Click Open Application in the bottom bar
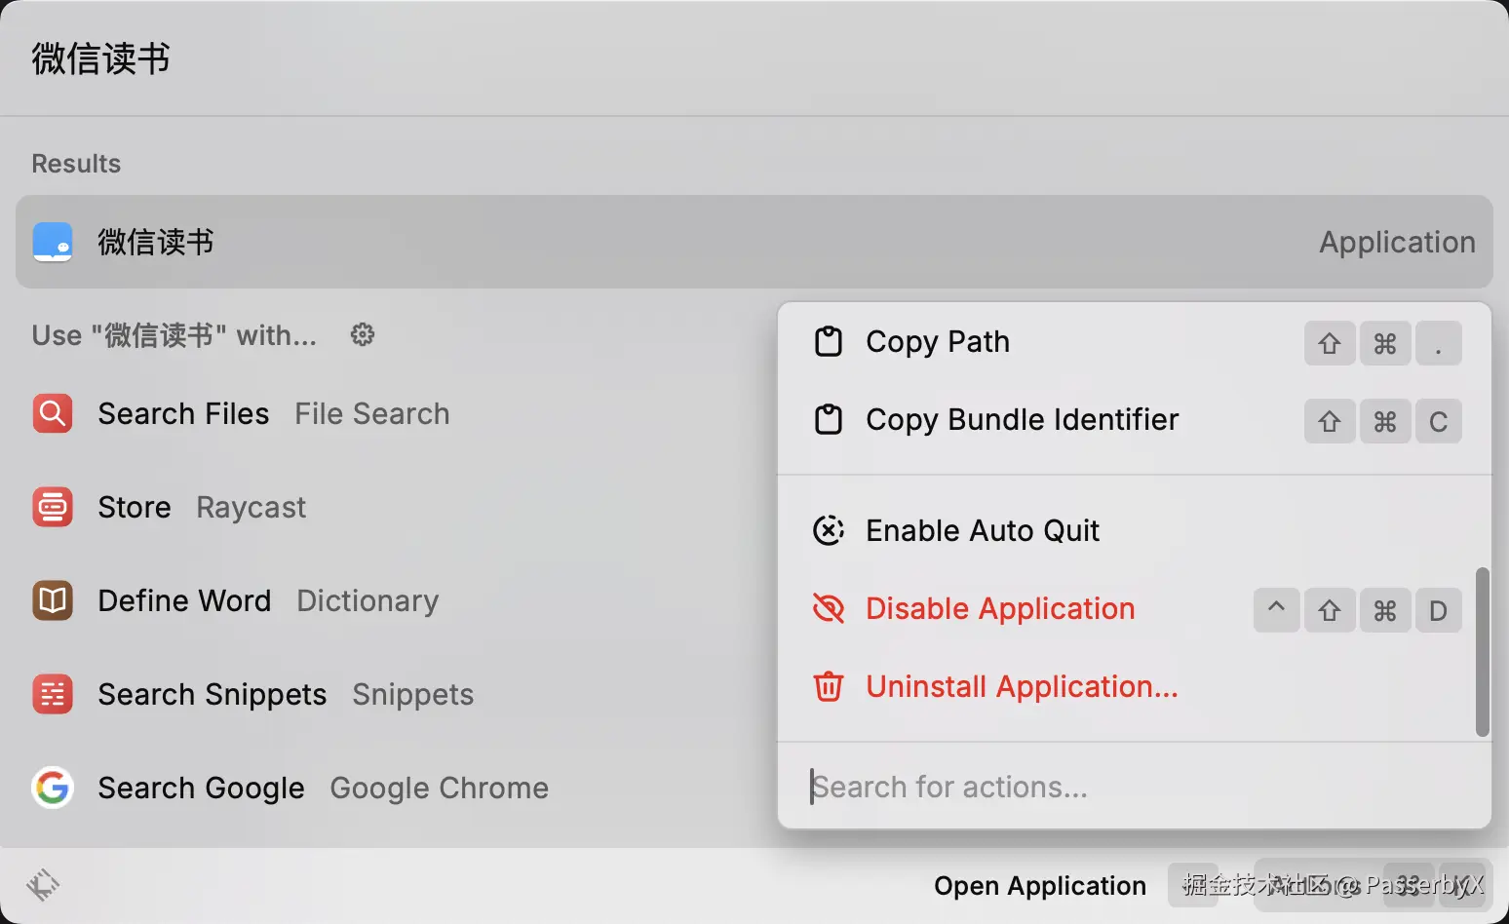1509x924 pixels. click(1039, 885)
